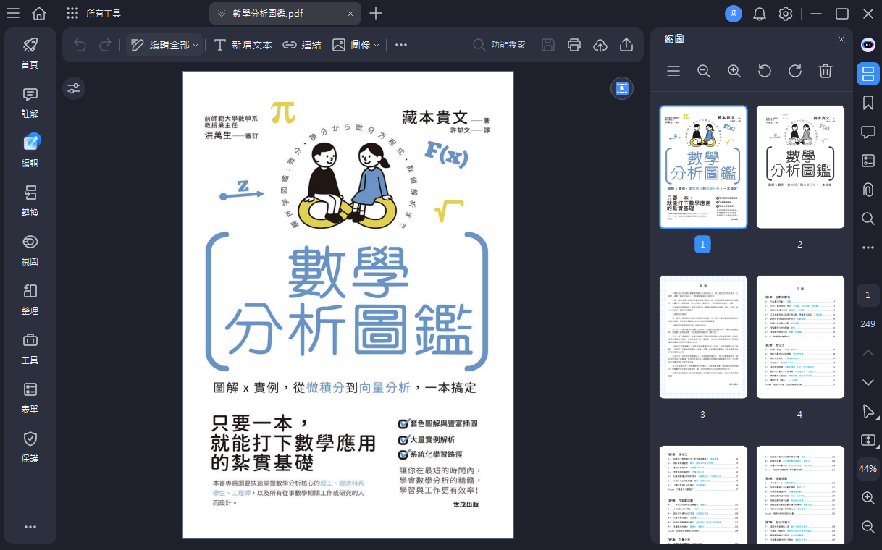The image size is (882, 550).
Task: Delete the selected page
Action: pyautogui.click(x=826, y=71)
